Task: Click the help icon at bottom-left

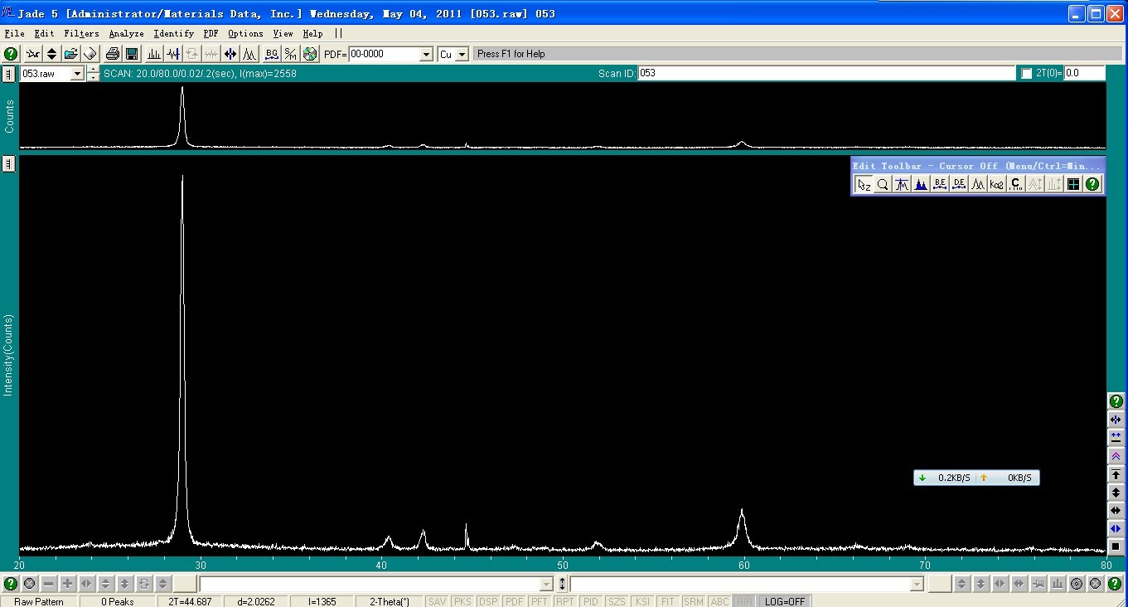Action: point(11,584)
